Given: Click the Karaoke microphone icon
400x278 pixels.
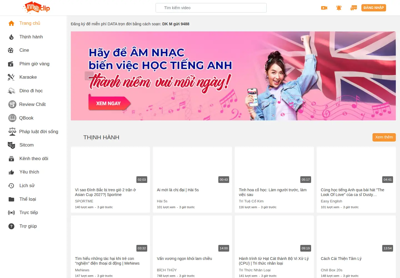Looking at the screenshot, I should pyautogui.click(x=11, y=77).
